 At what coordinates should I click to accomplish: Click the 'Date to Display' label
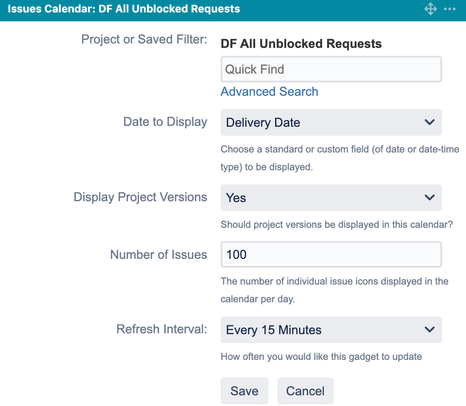[165, 122]
